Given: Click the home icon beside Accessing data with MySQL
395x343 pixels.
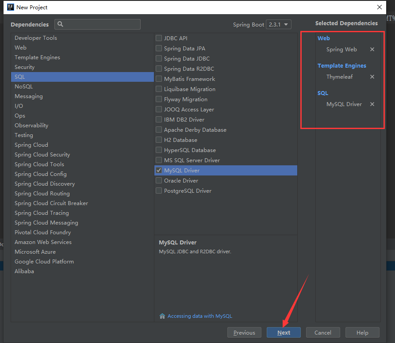Looking at the screenshot, I should (x=162, y=316).
